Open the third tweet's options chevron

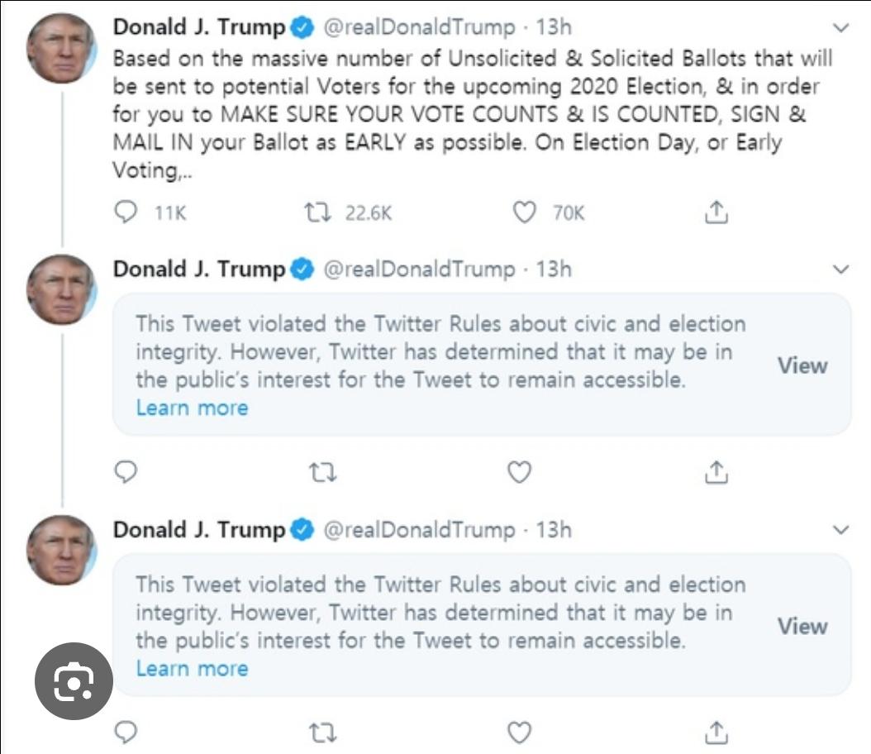coord(840,529)
